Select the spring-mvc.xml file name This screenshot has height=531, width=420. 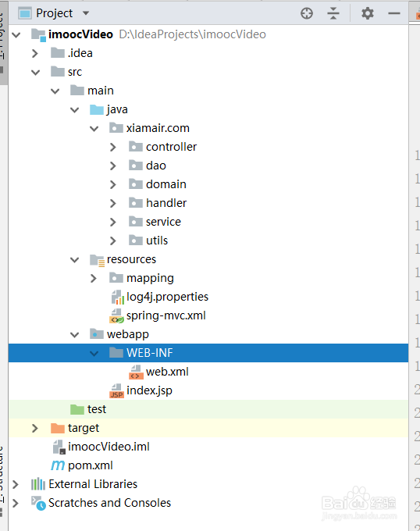[x=166, y=315]
